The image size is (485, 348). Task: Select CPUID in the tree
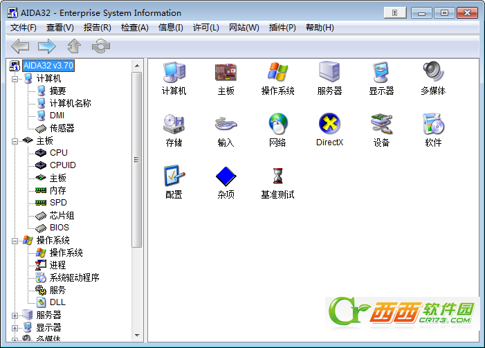[x=62, y=165]
